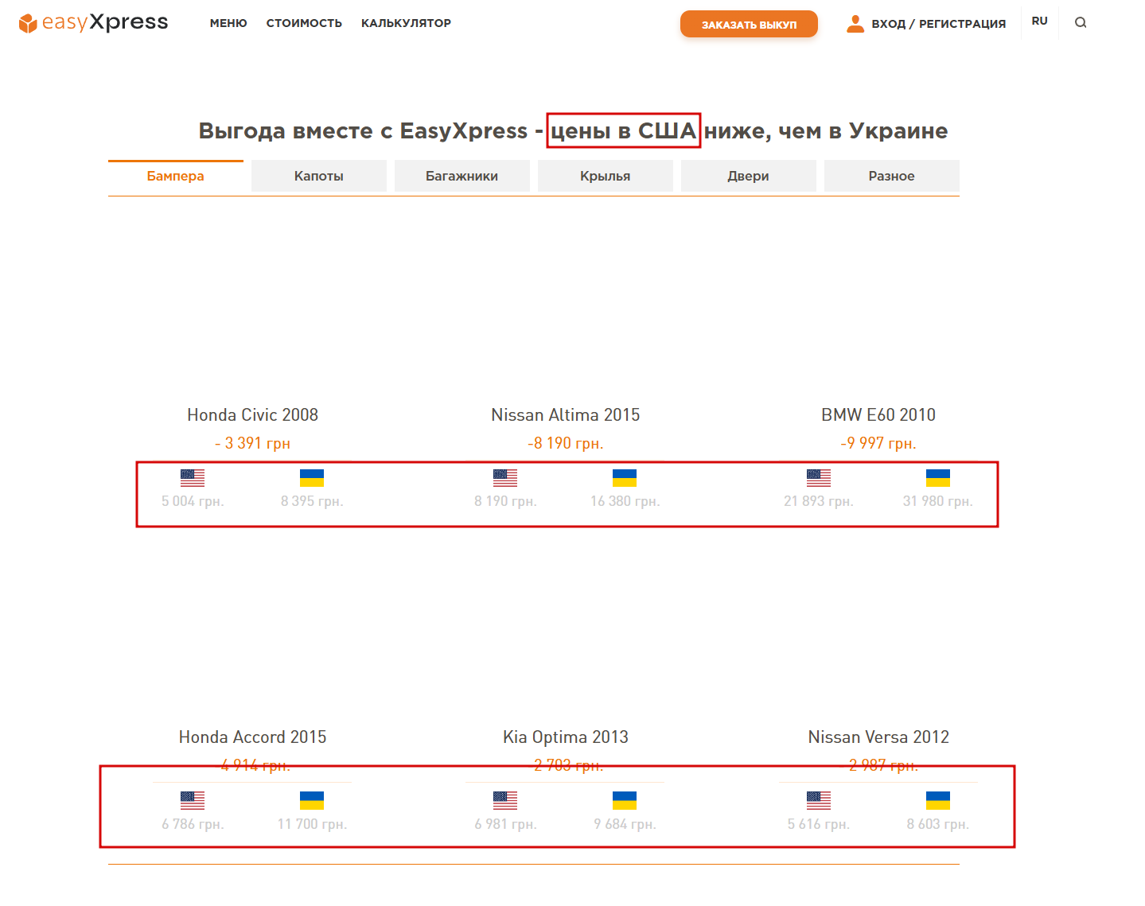
Task: Click the US flag under Nissan Altima 2015
Action: [x=505, y=477]
